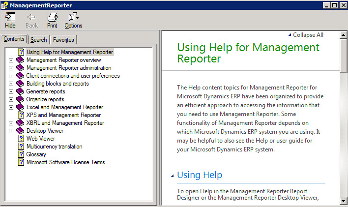Open the Web Viewer topic

coord(41,139)
